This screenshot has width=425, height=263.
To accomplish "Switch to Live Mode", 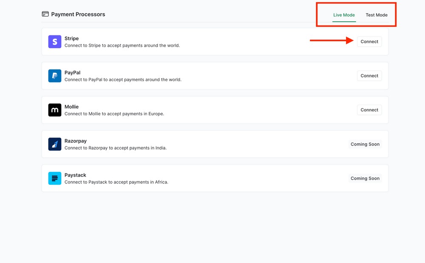I will pyautogui.click(x=344, y=15).
